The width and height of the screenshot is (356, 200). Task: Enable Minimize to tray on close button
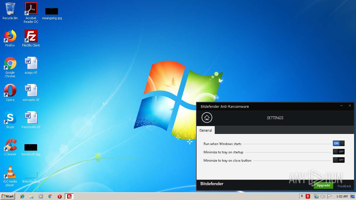338,160
